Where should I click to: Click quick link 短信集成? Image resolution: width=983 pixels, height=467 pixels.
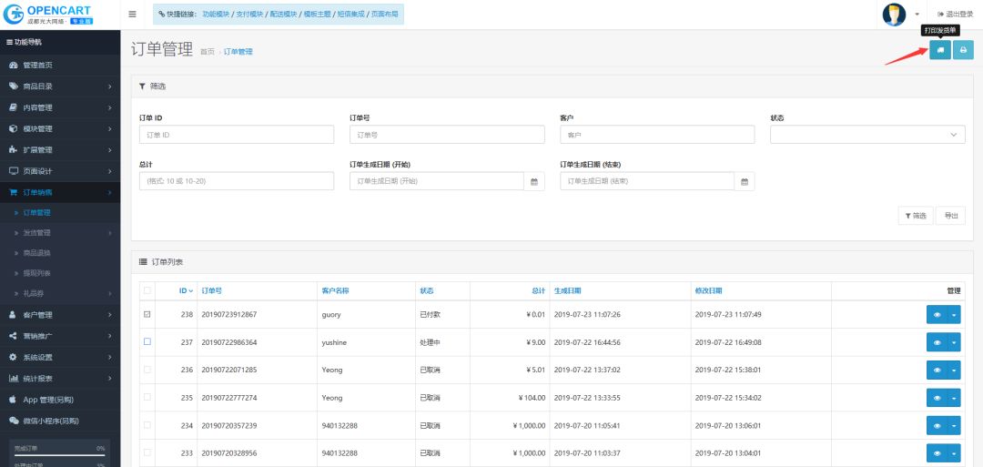[x=350, y=14]
